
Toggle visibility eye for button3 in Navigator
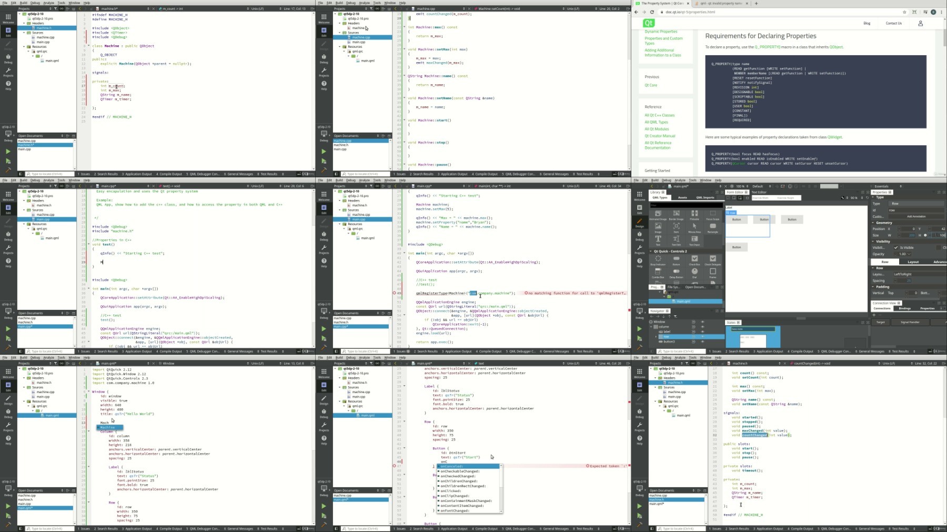click(x=702, y=342)
